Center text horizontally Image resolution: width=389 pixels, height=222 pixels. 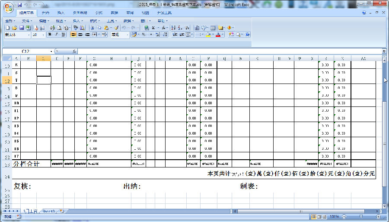80,35
